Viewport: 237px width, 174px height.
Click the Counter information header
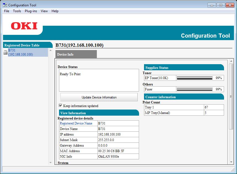point(184,97)
